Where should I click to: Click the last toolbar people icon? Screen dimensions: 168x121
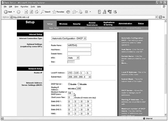[115, 12]
